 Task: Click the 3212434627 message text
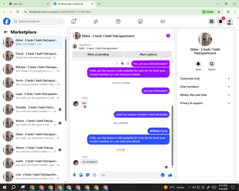pyautogui.click(x=89, y=162)
